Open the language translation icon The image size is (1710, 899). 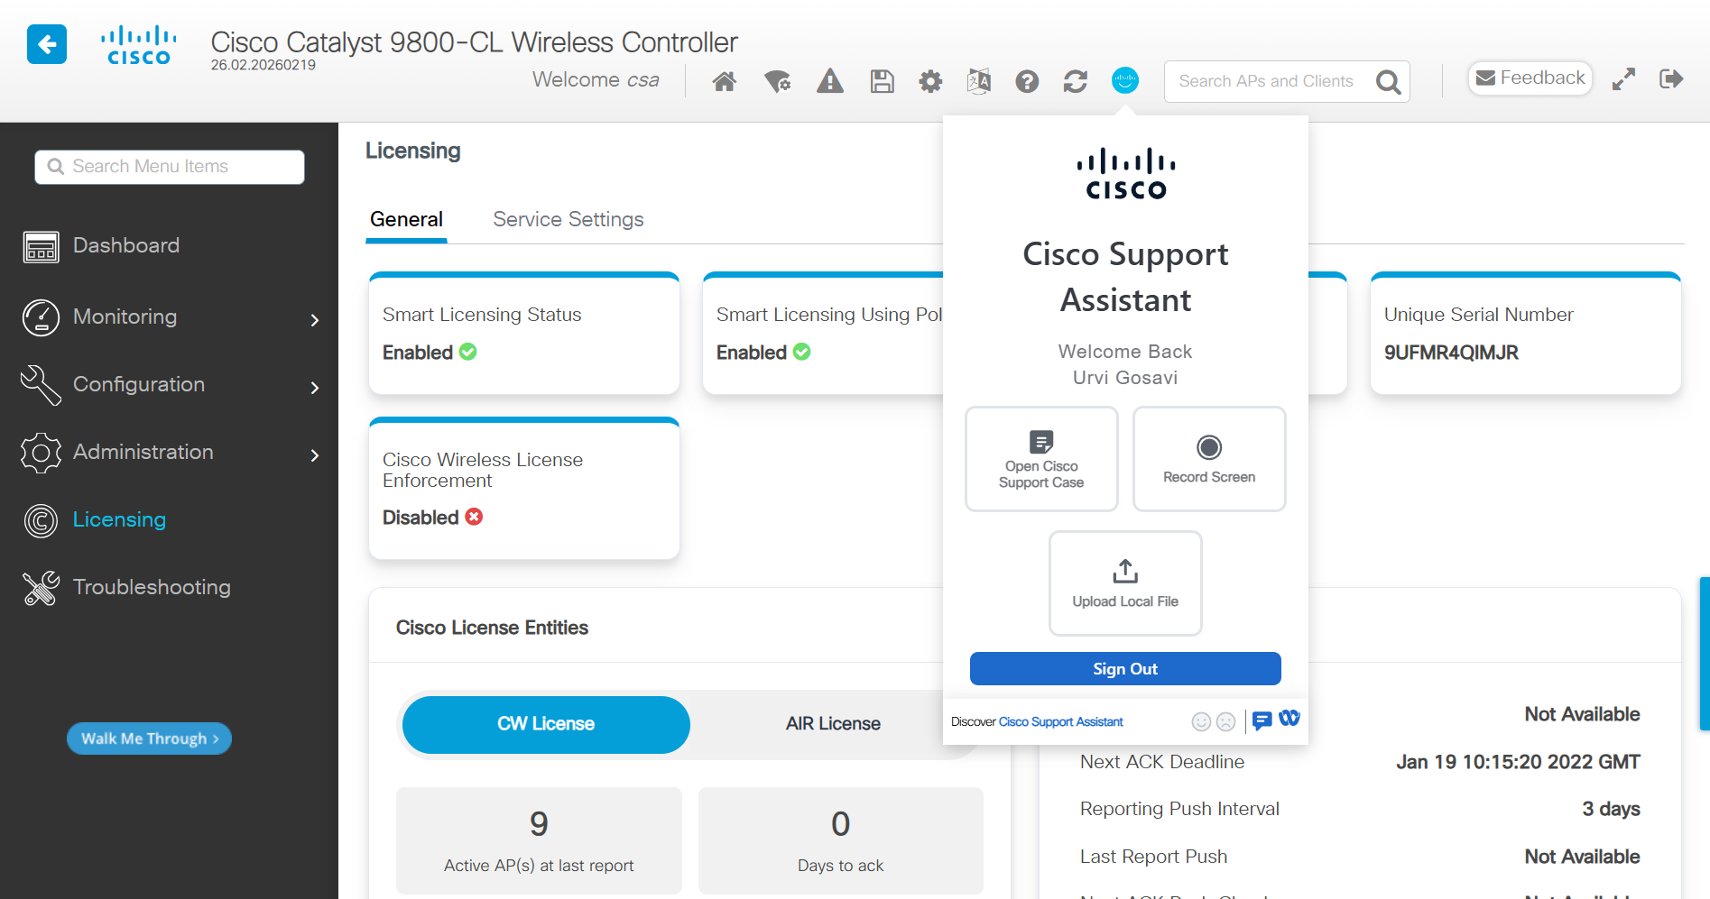point(978,80)
